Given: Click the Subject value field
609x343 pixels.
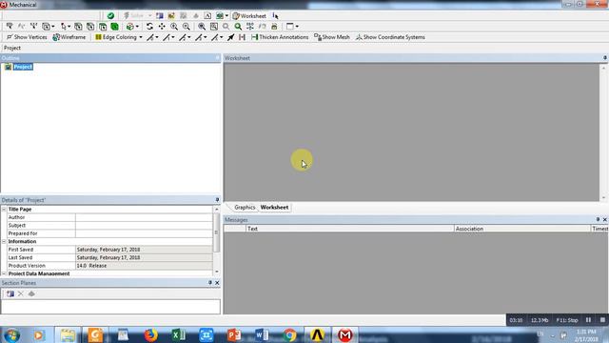Looking at the screenshot, I should pyautogui.click(x=144, y=226).
